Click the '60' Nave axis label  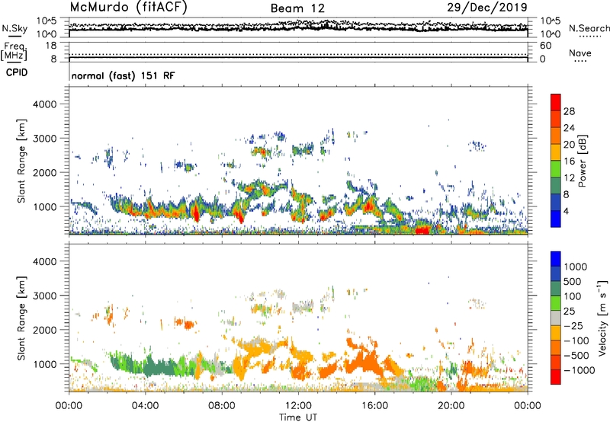[545, 46]
